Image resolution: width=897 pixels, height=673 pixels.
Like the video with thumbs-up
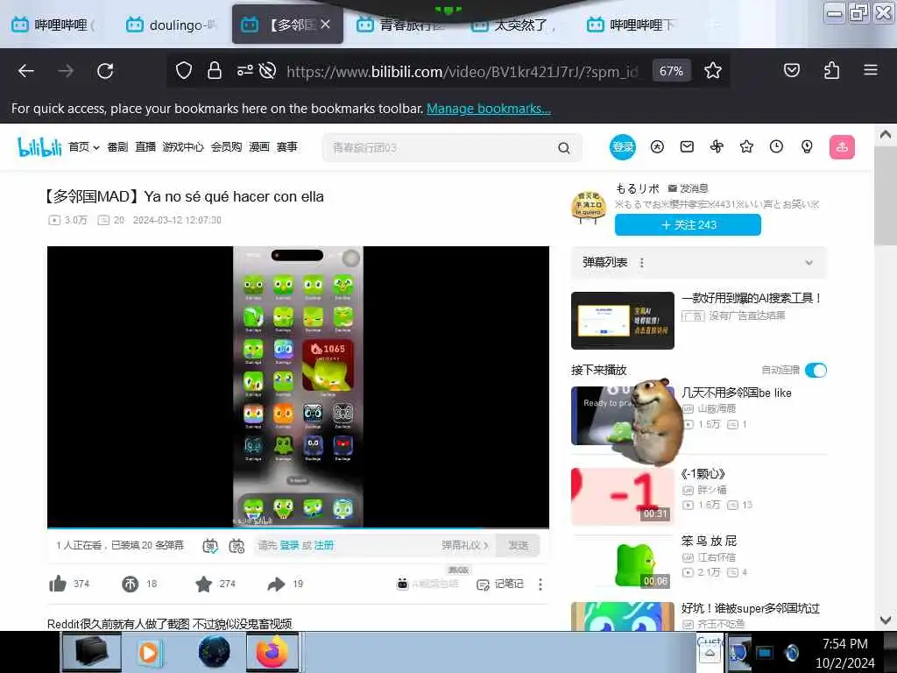coord(58,584)
